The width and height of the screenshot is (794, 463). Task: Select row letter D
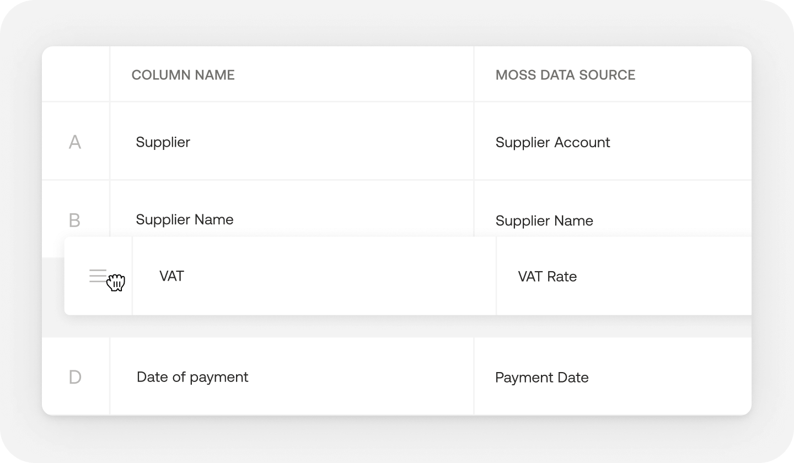[x=75, y=377]
